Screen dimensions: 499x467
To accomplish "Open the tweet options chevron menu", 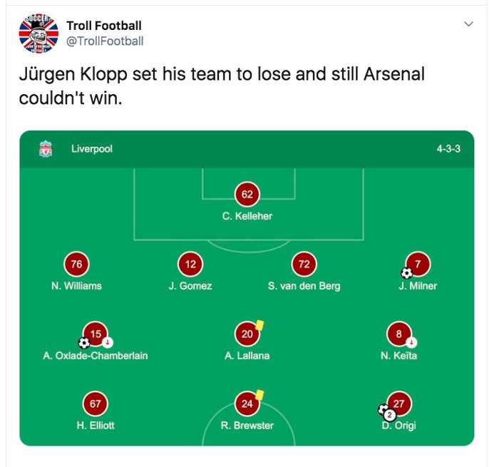I will pos(468,24).
